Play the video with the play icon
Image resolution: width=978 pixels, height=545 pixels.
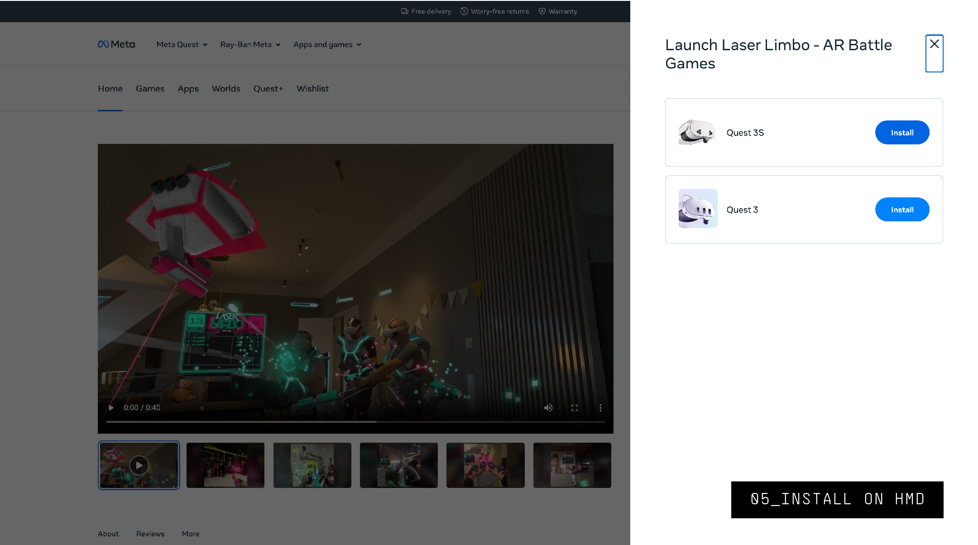coord(111,408)
